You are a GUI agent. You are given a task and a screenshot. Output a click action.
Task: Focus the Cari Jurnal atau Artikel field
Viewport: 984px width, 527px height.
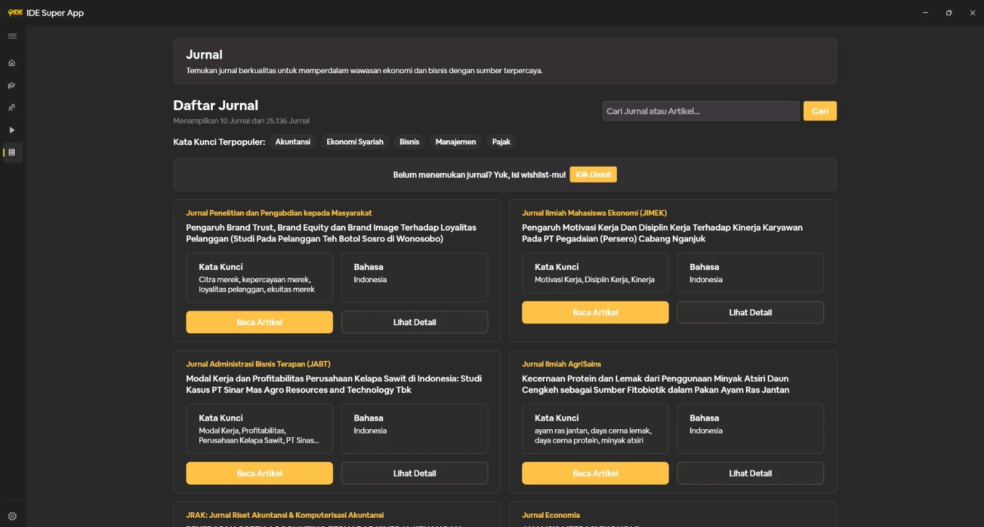(x=700, y=111)
